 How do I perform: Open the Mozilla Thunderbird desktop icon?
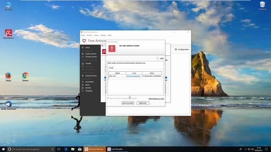pos(8,105)
